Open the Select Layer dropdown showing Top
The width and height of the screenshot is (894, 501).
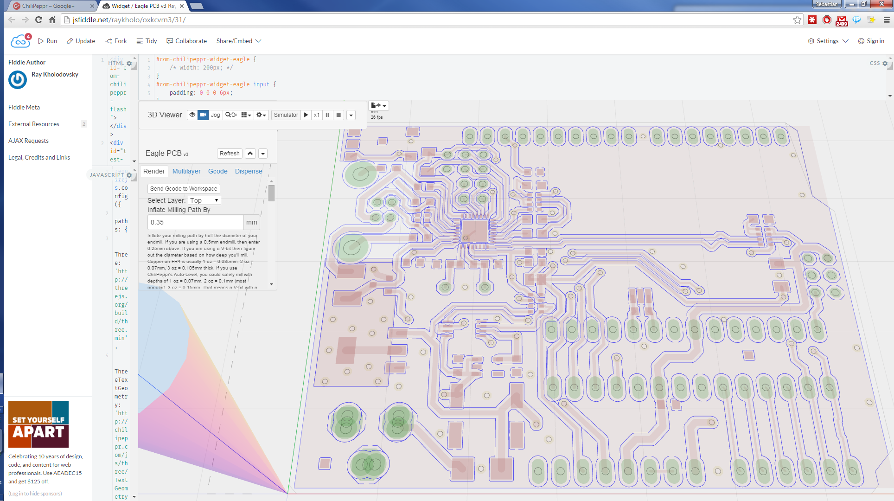(x=204, y=200)
